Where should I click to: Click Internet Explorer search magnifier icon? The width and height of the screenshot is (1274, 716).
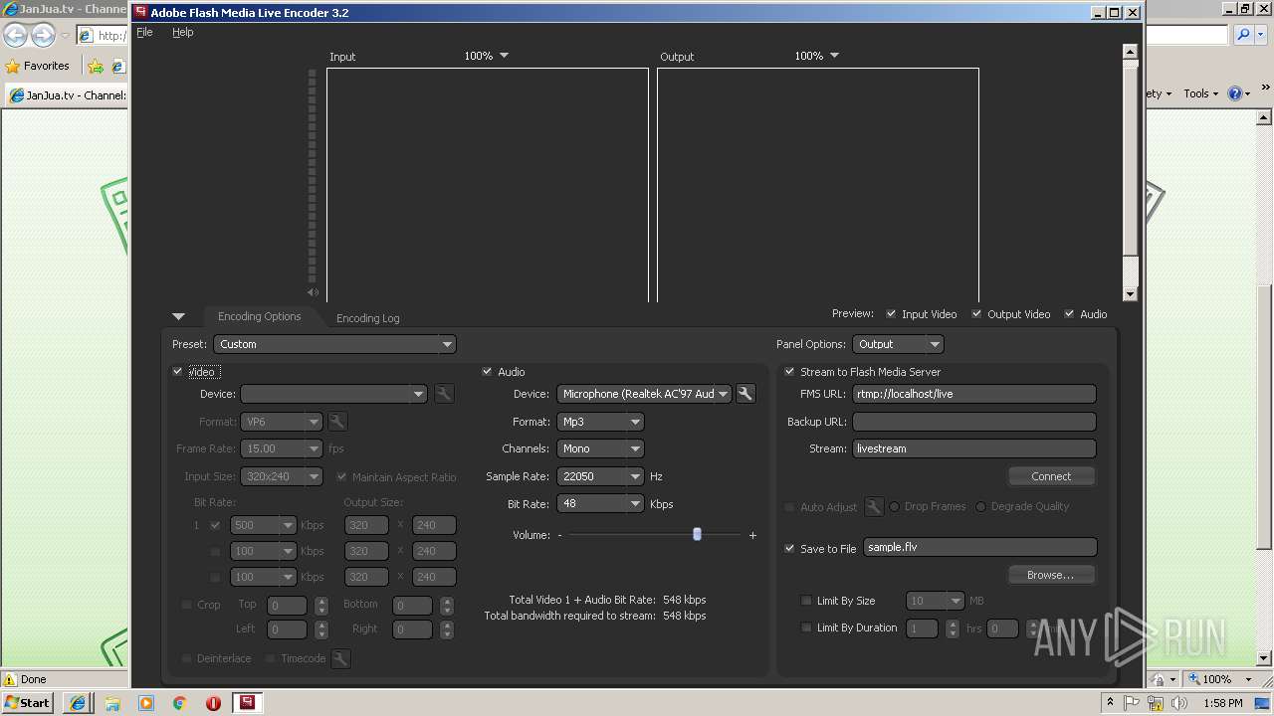1244,35
